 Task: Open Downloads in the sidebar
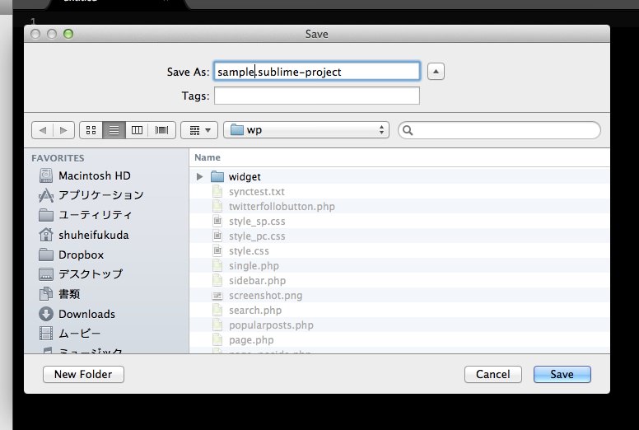77,314
